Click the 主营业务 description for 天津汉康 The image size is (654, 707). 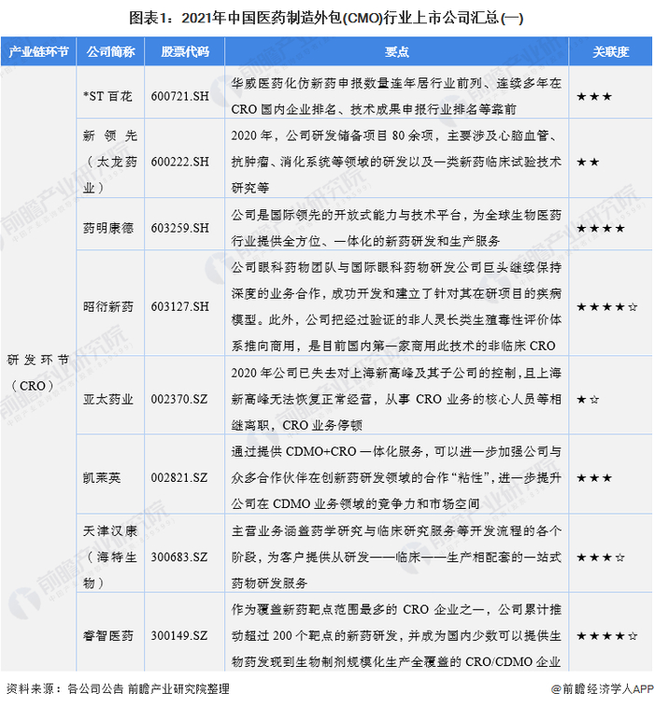coord(396,557)
